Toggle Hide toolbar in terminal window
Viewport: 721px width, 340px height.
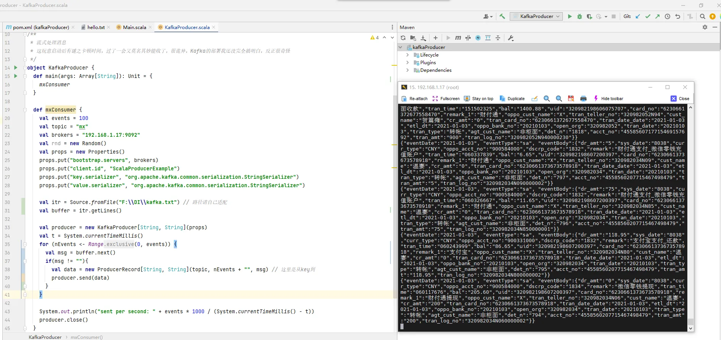point(608,99)
